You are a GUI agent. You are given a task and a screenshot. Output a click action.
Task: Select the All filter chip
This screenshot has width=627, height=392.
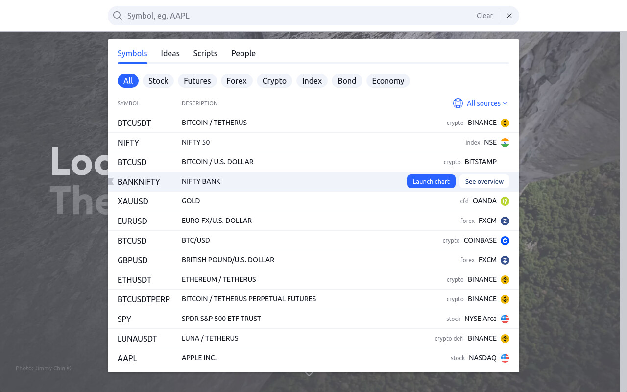128,81
